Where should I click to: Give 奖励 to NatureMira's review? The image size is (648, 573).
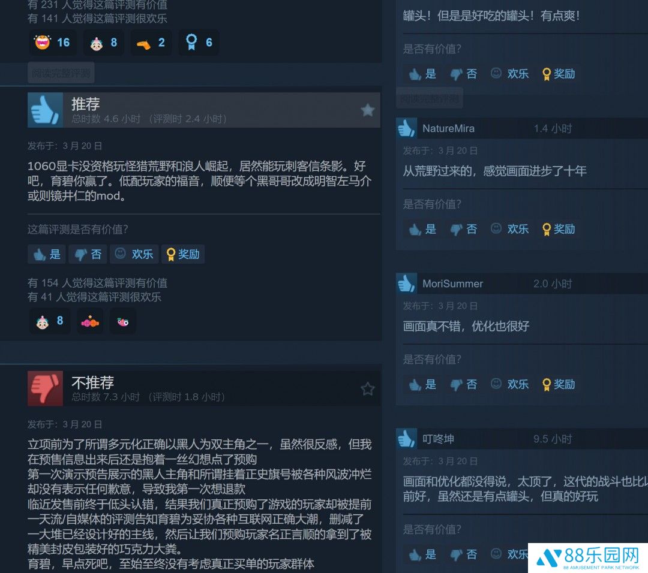[x=559, y=229]
